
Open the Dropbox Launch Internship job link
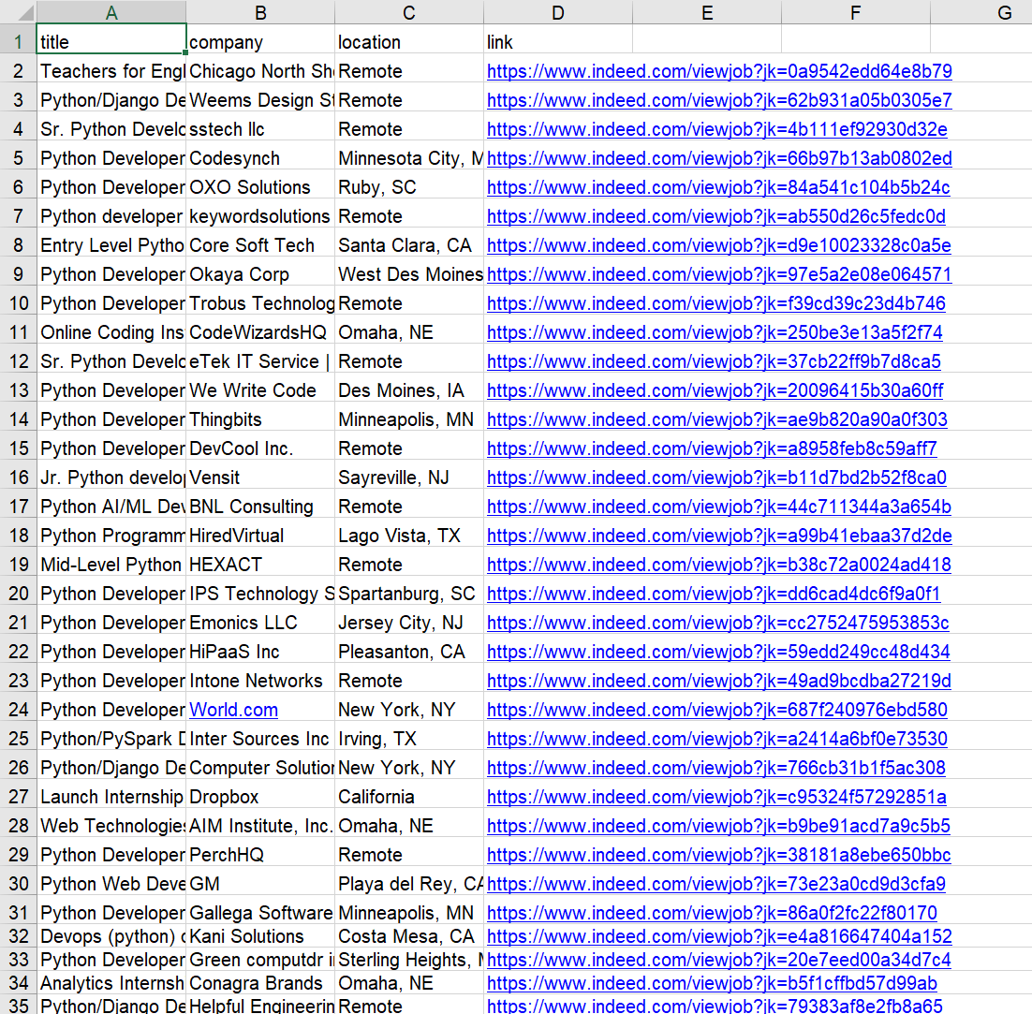(716, 796)
